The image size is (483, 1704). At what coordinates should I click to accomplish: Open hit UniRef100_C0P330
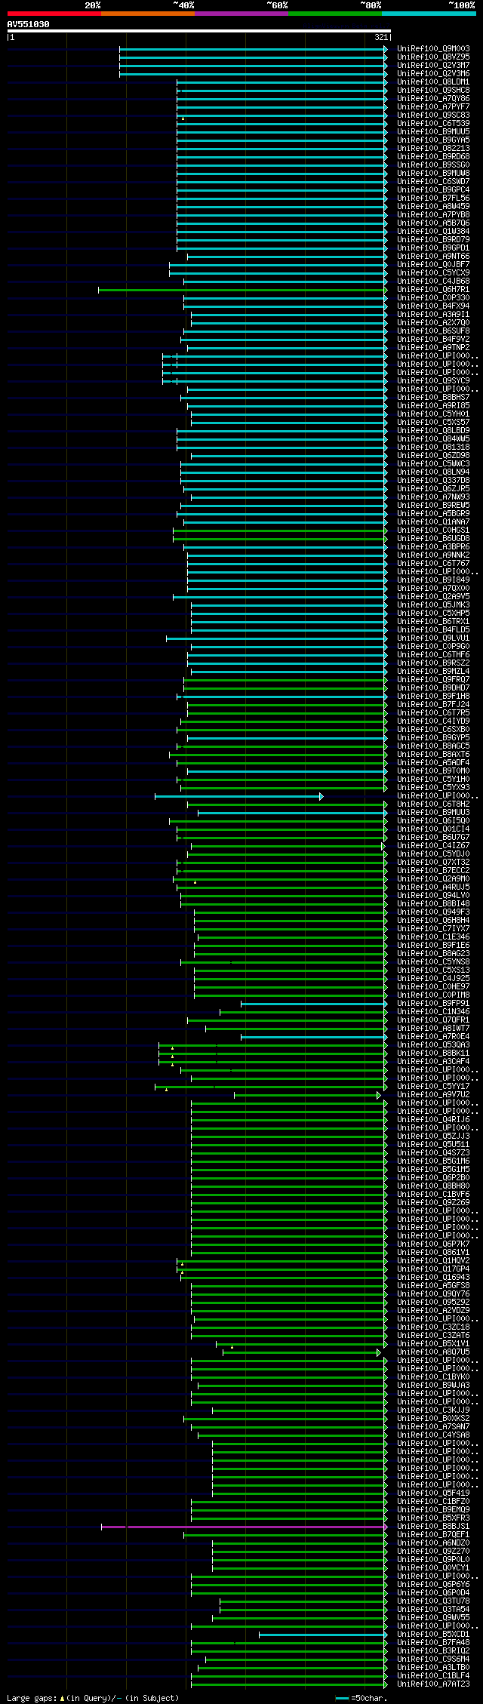click(x=433, y=298)
